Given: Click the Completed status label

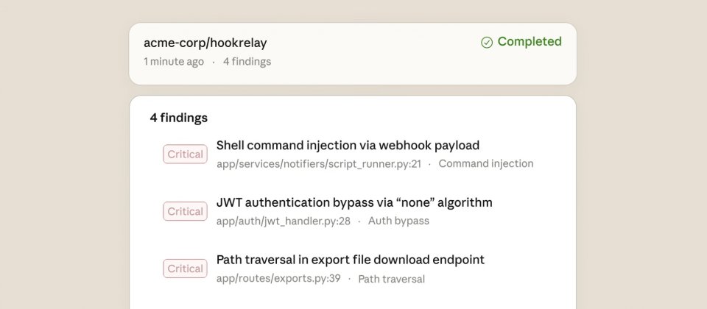Looking at the screenshot, I should pyautogui.click(x=529, y=42).
